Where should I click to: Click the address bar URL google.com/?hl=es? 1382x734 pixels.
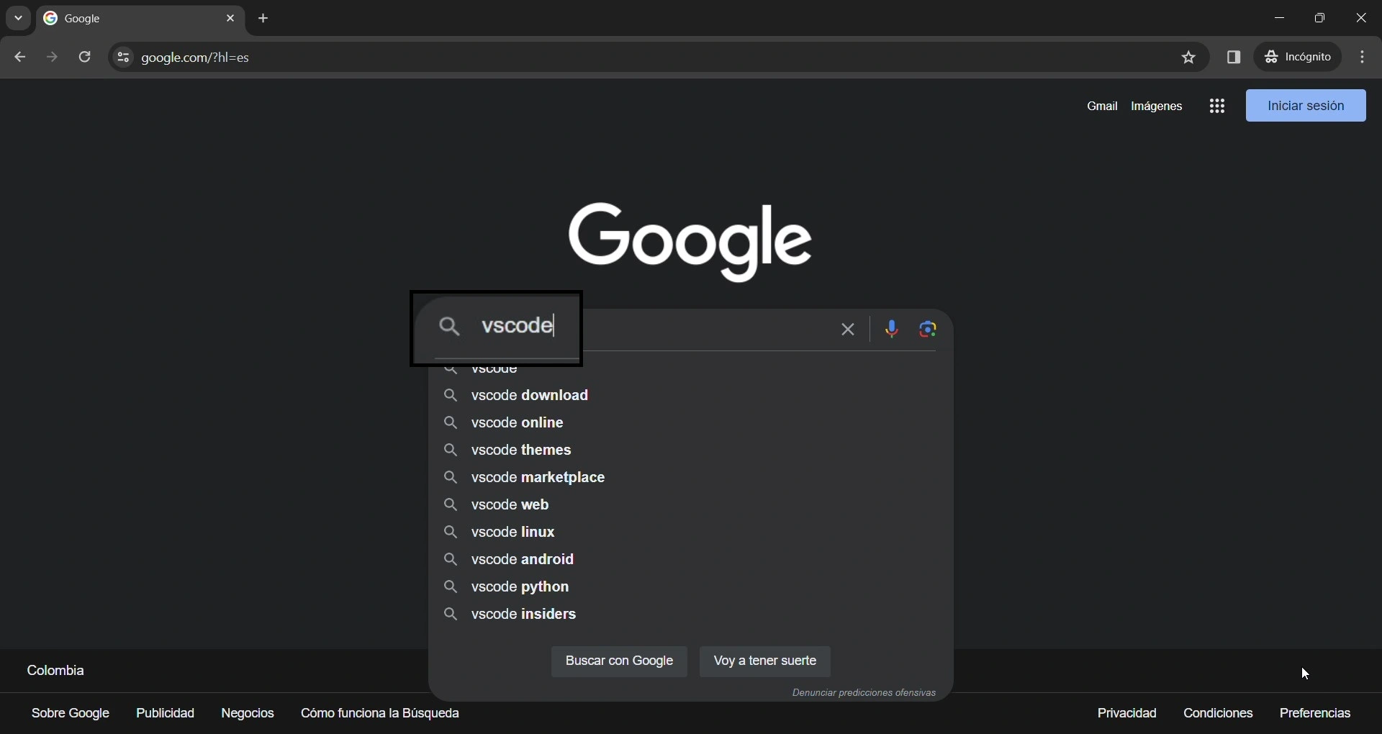pyautogui.click(x=197, y=58)
